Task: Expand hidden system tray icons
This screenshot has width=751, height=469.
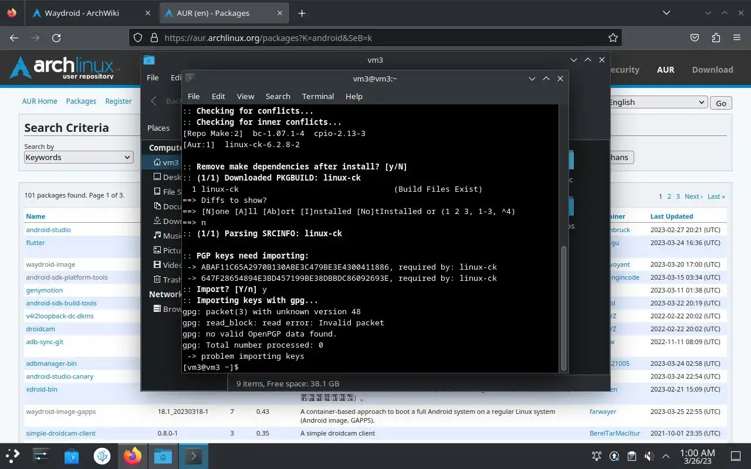Action: 666,456
